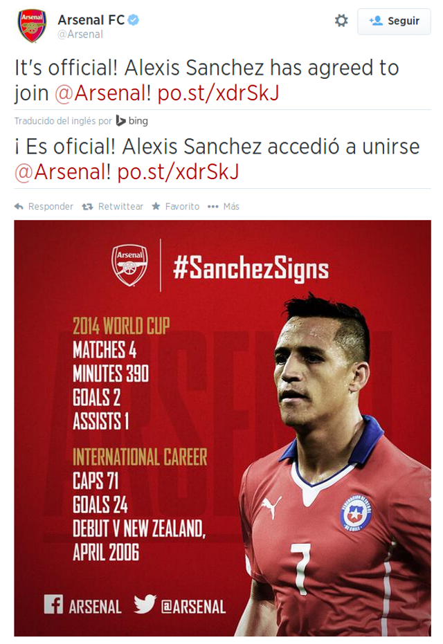443x644 pixels.
Task: Hit the Retwittear retweet icon
Action: [88, 206]
